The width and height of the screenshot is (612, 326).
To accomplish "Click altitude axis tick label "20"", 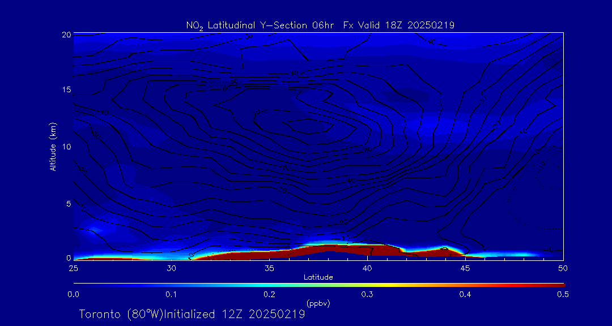I will click(x=66, y=35).
